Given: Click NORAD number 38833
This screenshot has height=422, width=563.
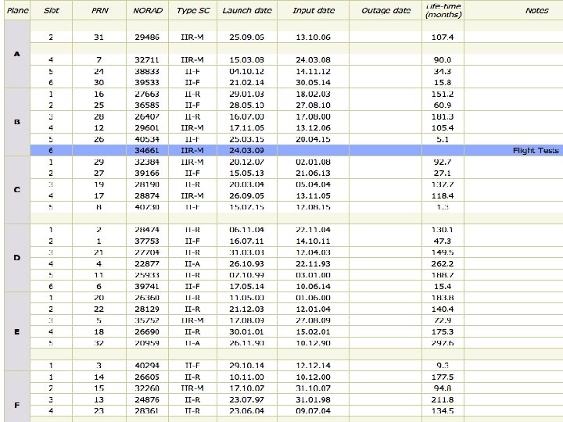Looking at the screenshot, I should pos(147,71).
